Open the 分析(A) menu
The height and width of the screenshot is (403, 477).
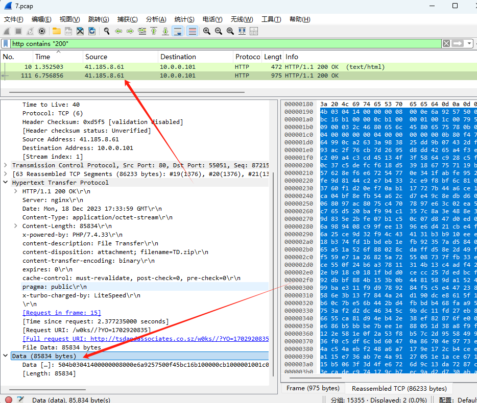(x=156, y=19)
